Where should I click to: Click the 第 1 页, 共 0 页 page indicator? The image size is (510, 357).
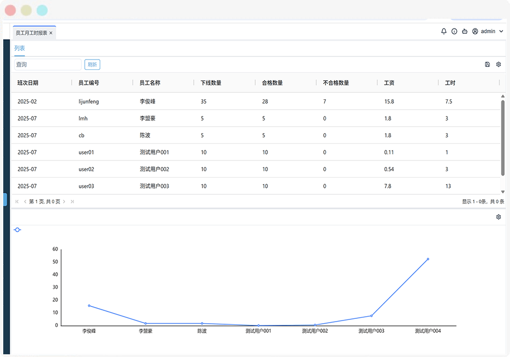pos(45,202)
